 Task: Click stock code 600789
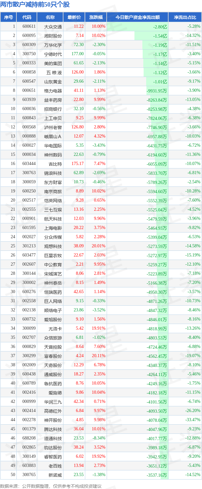[29, 383]
